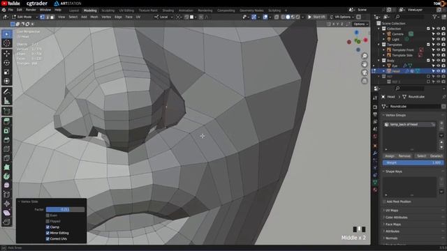Click the Remove vertex group button
447x251 pixels.
[404, 156]
